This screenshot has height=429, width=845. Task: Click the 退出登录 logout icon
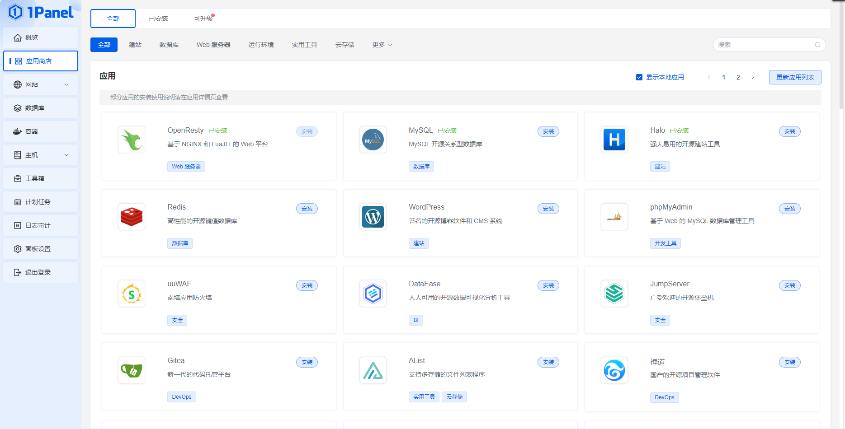coord(18,272)
